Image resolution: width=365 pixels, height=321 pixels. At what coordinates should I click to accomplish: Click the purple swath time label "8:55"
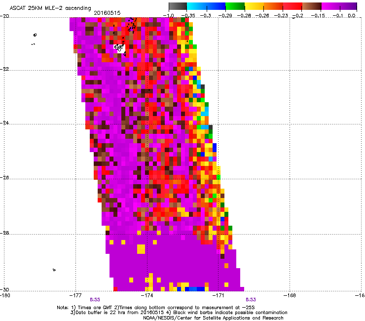click(95, 300)
